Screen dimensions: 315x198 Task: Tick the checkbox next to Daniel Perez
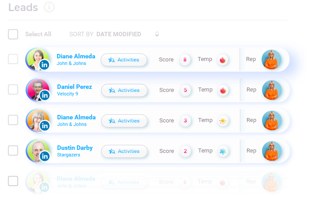pos(13,90)
